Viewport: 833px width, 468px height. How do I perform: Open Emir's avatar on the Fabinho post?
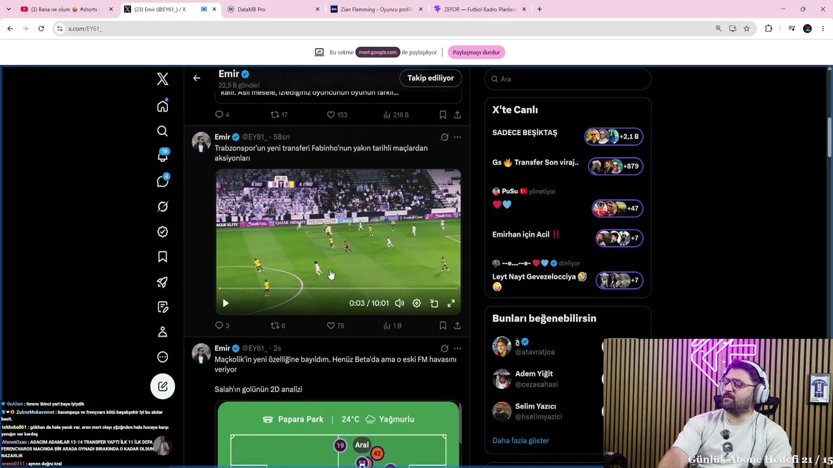pyautogui.click(x=201, y=142)
